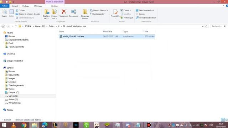This screenshot has height=128, width=228.
Task: Open Google Chrome from the taskbar
Action: 24,125
